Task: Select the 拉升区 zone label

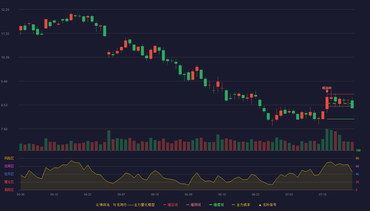Action: click(x=9, y=174)
